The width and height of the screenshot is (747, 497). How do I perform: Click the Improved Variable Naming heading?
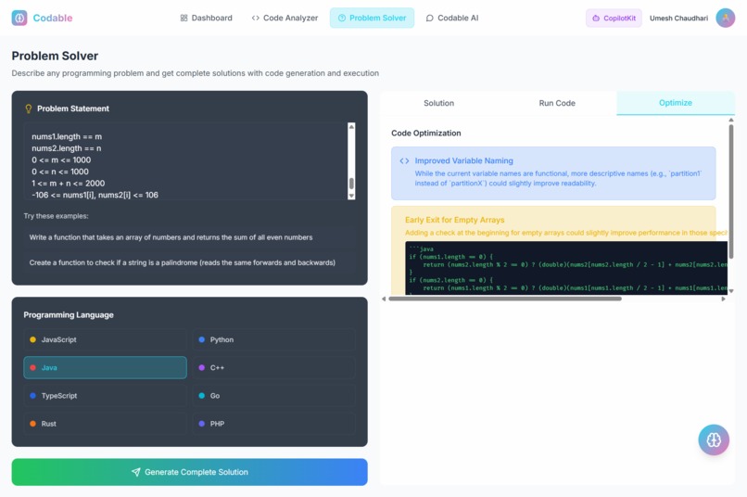(463, 161)
